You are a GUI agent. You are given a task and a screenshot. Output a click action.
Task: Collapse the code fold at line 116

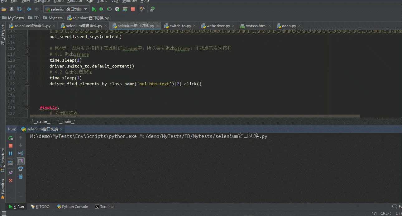tap(27, 48)
